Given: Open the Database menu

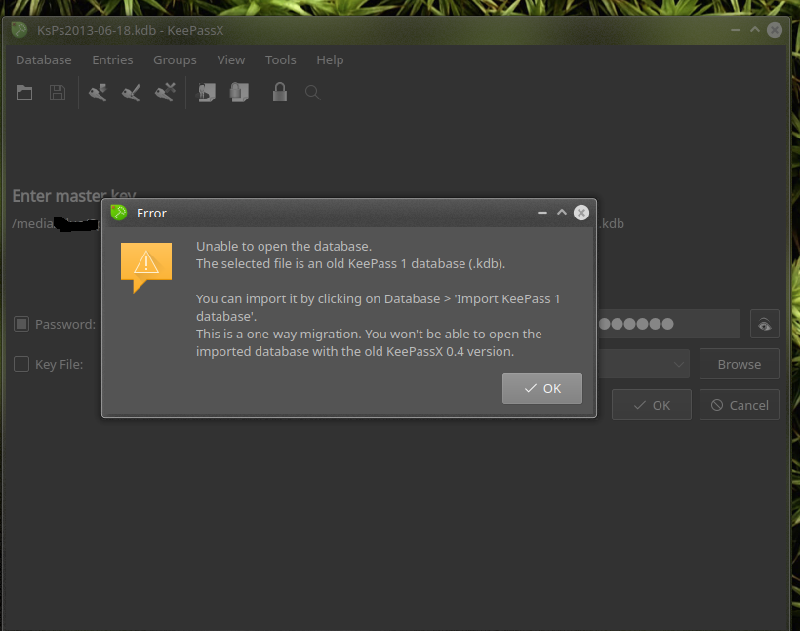Looking at the screenshot, I should (43, 59).
